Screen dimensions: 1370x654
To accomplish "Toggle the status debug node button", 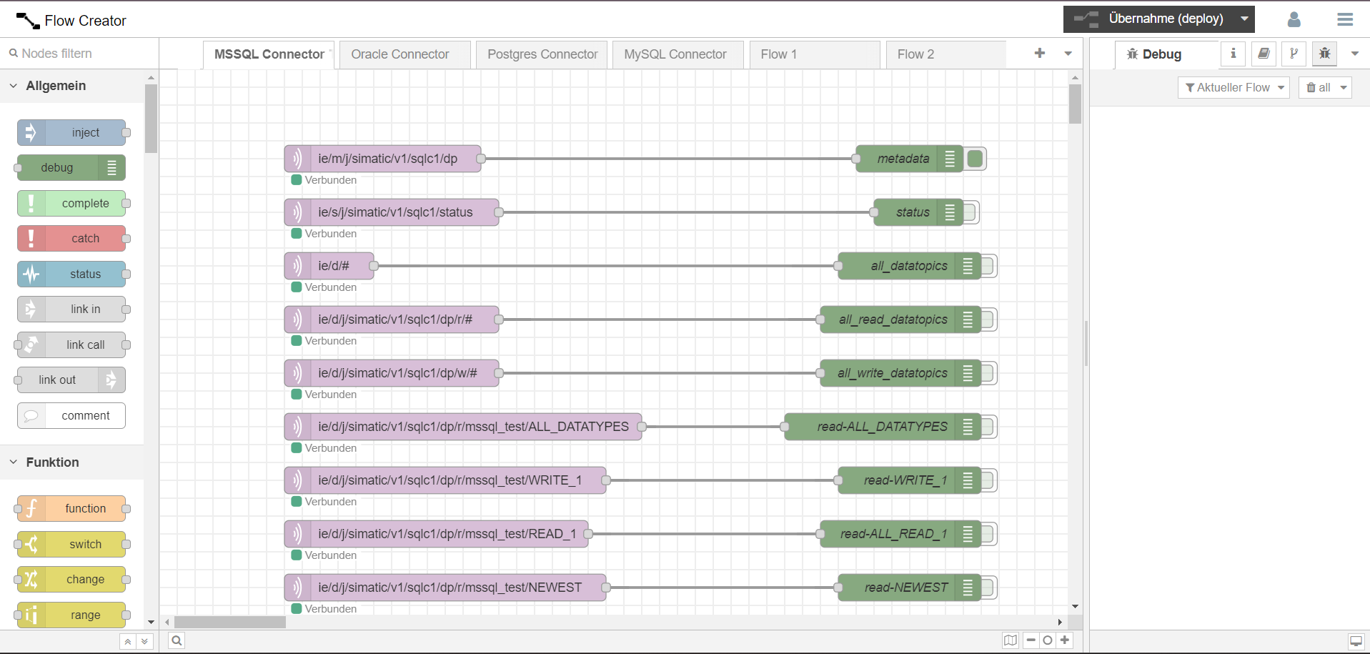I will coord(971,212).
